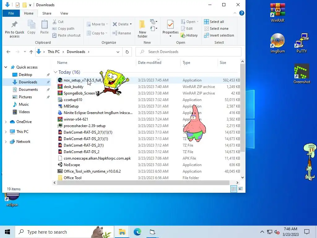317x238 pixels.
Task: Click the Cut scissors button
Action: [58, 22]
